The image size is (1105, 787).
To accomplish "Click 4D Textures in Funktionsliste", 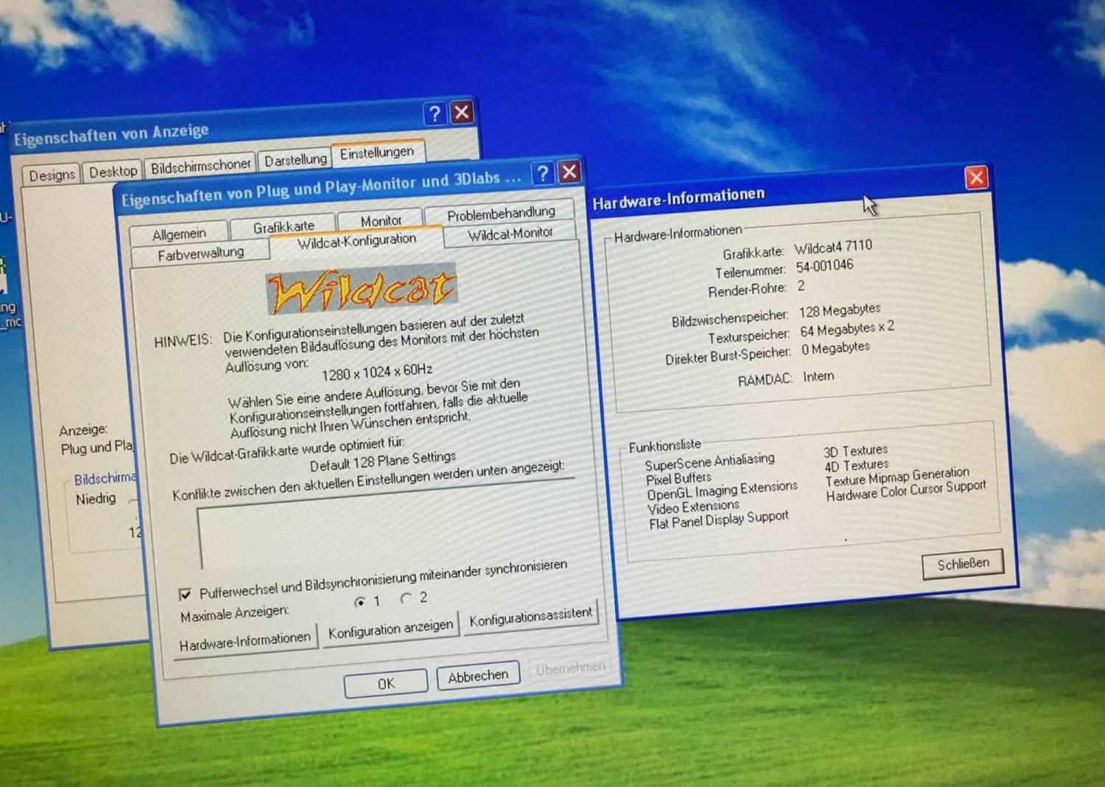I will (x=856, y=466).
